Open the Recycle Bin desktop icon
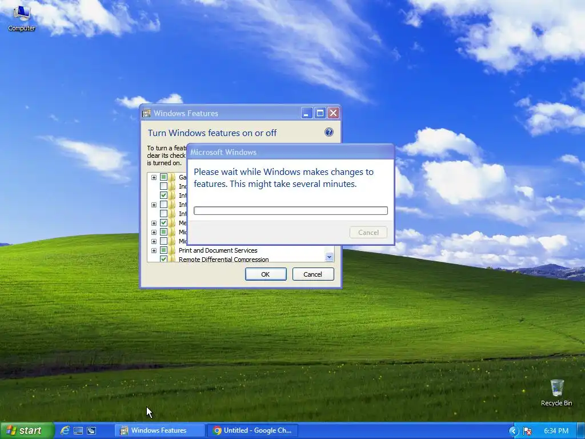This screenshot has width=585, height=439. 556,393
